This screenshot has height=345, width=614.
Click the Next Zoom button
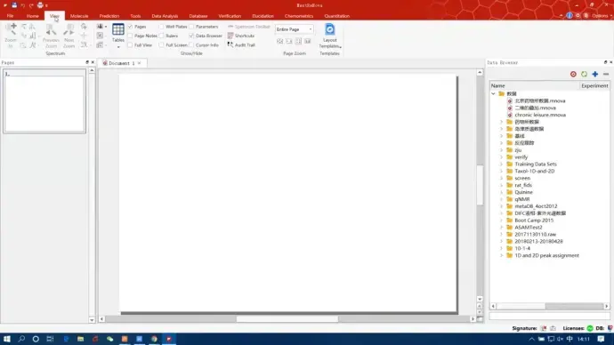[69, 36]
